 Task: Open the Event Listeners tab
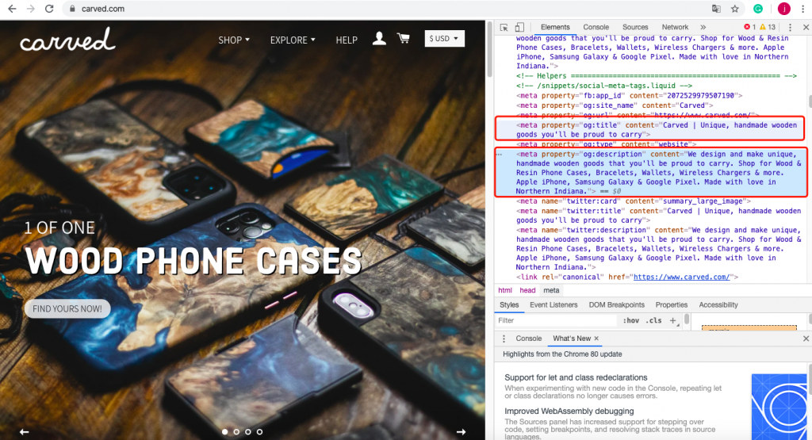[553, 305]
